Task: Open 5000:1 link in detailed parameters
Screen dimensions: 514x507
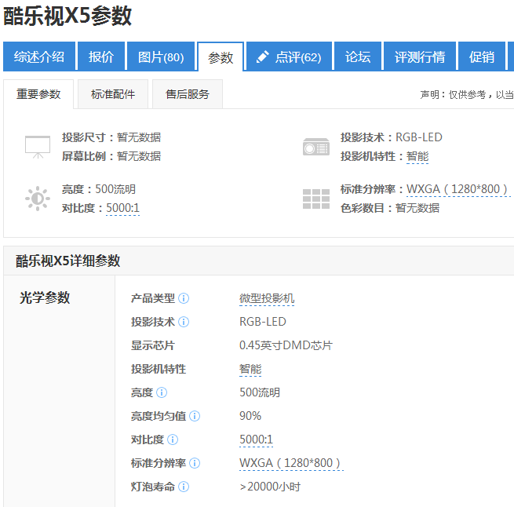Action: point(256,440)
